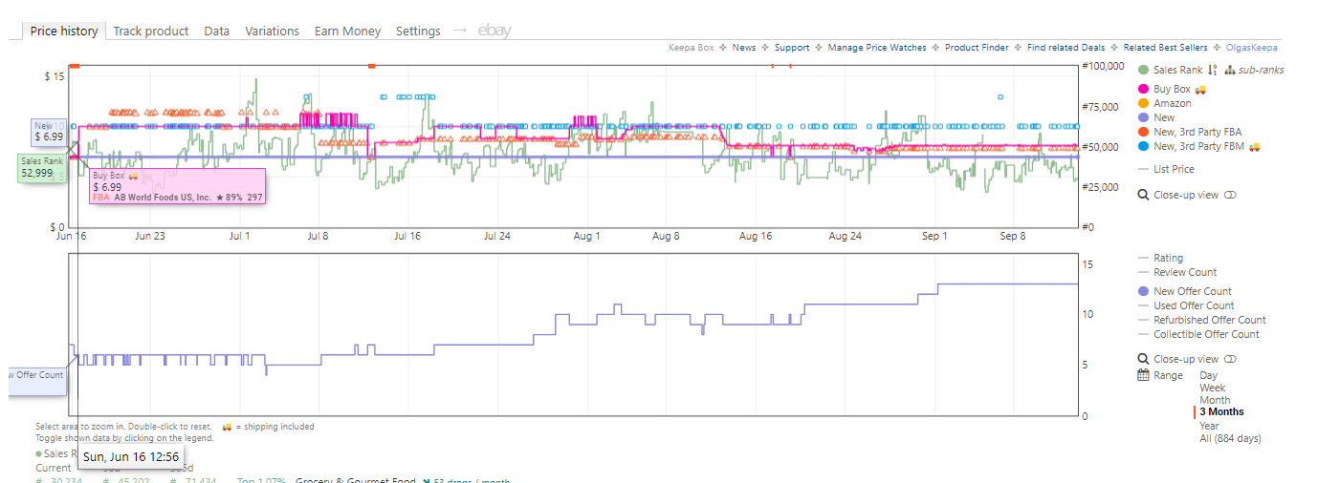Viewport: 1340px width, 483px height.
Task: Open Find related Deals
Action: click(1065, 47)
